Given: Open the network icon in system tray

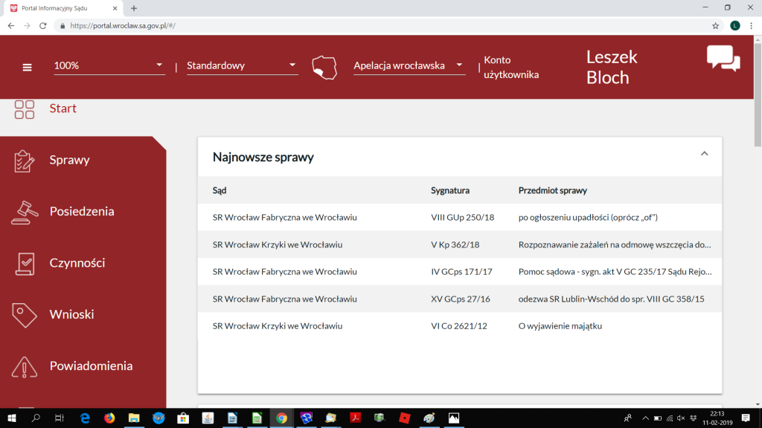Looking at the screenshot, I should point(670,418).
